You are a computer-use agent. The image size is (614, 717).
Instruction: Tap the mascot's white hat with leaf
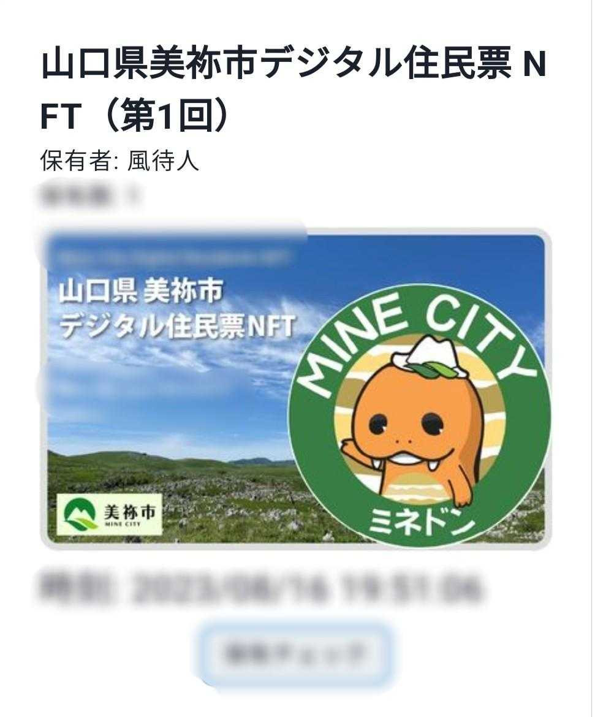pyautogui.click(x=434, y=355)
